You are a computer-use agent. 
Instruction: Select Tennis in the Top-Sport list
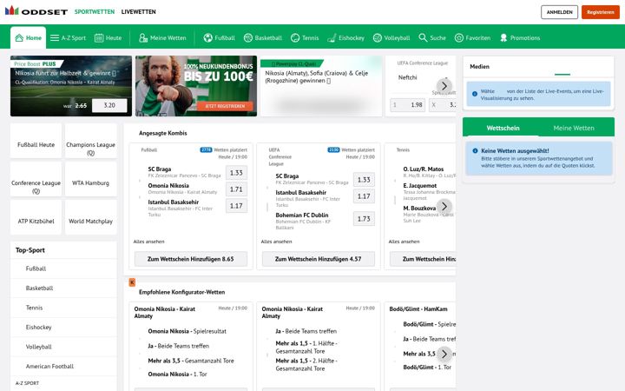click(63, 308)
